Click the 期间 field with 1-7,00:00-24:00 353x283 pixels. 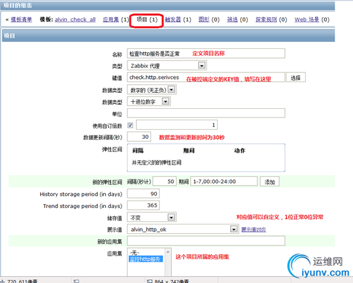click(224, 181)
